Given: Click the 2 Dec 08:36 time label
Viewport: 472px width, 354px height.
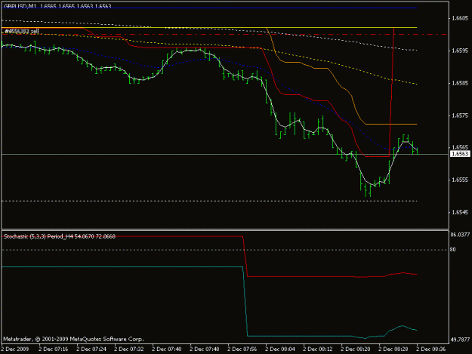Looking at the screenshot, I should pyautogui.click(x=431, y=349).
